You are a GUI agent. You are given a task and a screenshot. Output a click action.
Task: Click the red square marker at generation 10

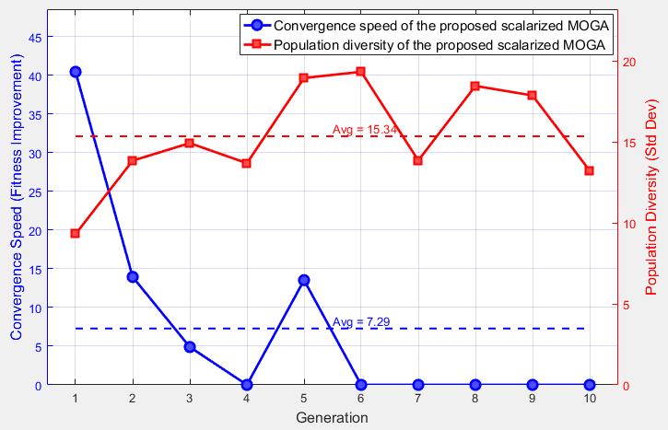589,171
